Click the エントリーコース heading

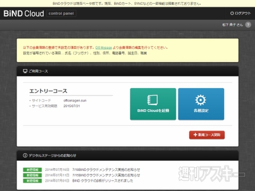[48, 91]
